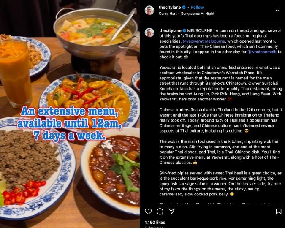Click the Corey Hart Sunglasses At Night audio link

187,14
